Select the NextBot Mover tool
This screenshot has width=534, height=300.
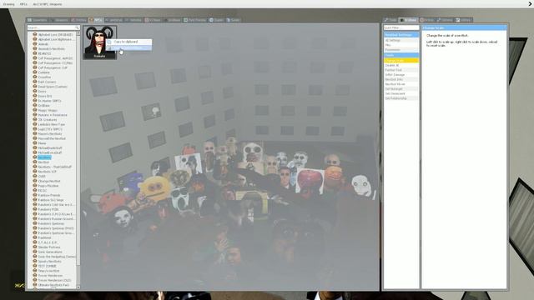401,84
